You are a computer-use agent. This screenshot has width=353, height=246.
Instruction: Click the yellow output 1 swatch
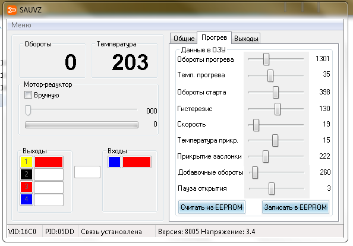[x=26, y=162]
